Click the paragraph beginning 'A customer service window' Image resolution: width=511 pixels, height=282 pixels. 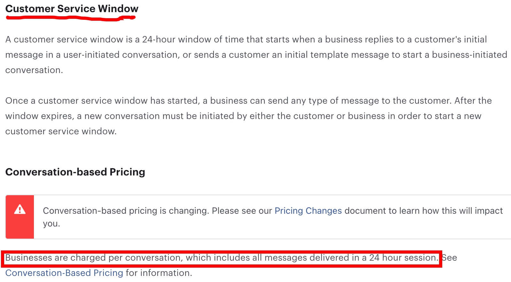(256, 55)
